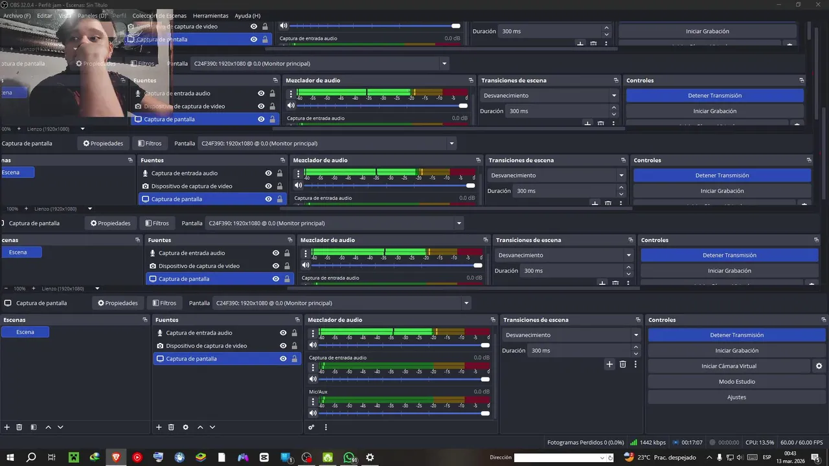Toggle lock on Dispositivo de captura de video, non-preview dock
The image size is (829, 466).
[x=295, y=346]
